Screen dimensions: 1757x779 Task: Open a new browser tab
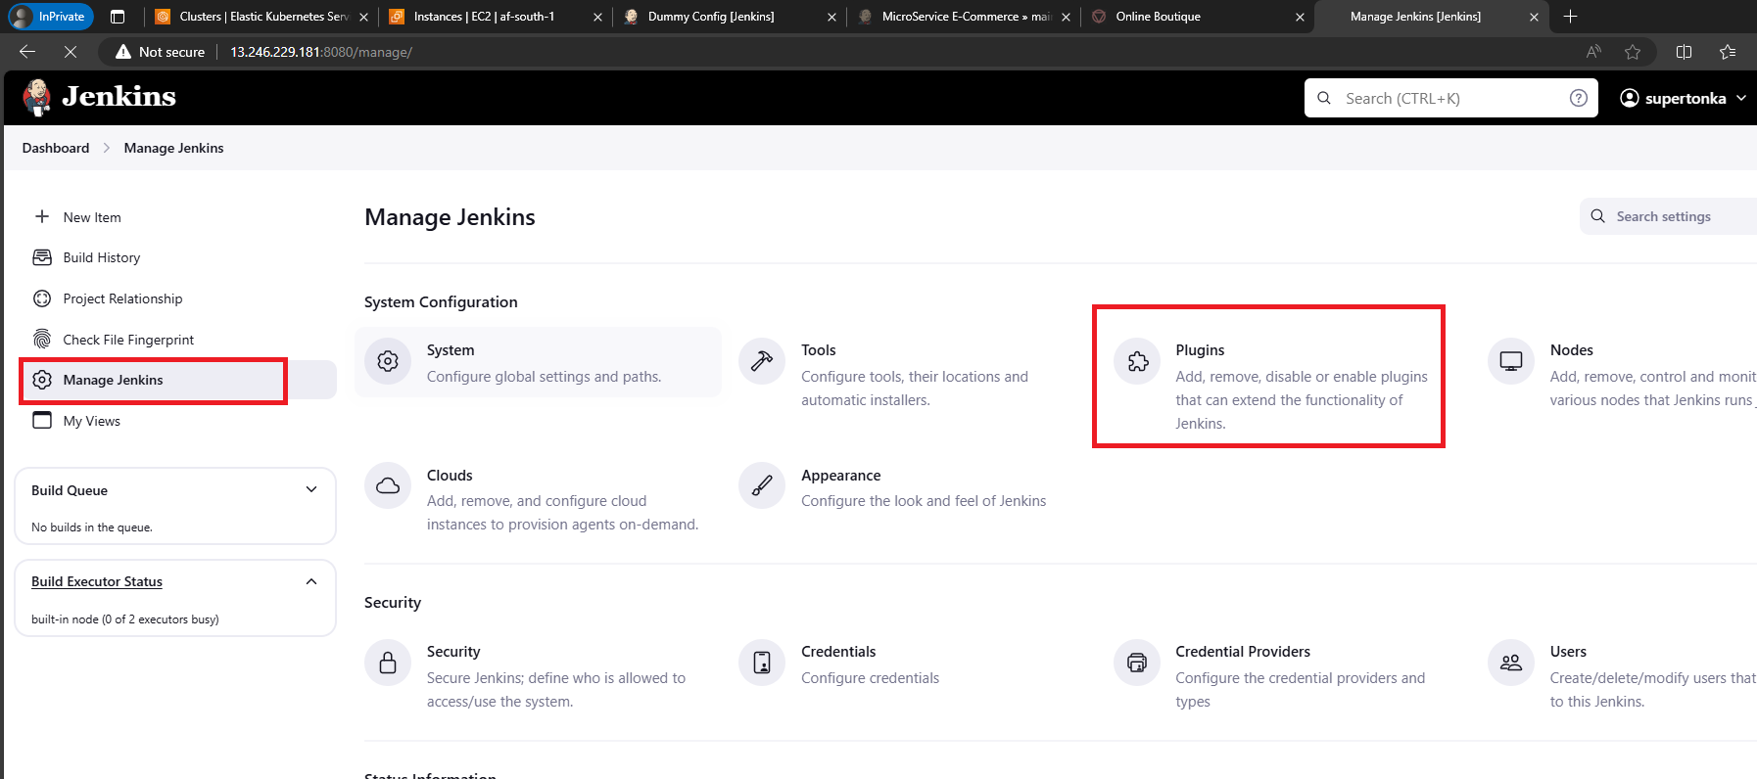[x=1571, y=17]
